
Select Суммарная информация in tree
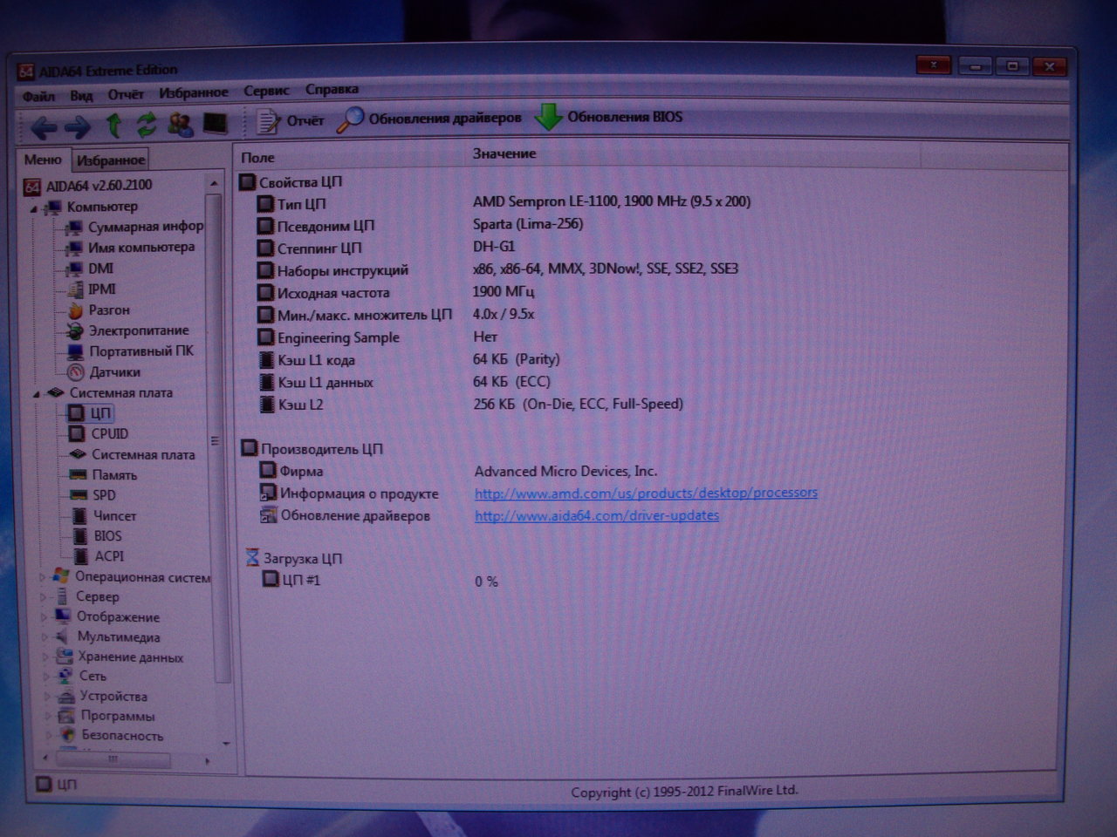click(134, 227)
